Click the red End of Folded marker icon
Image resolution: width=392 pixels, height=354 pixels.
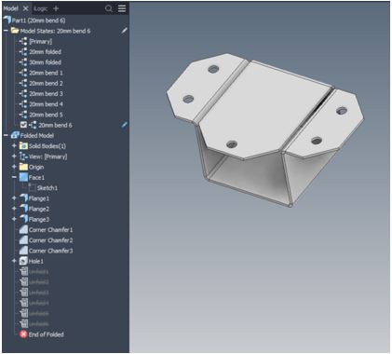(x=23, y=334)
